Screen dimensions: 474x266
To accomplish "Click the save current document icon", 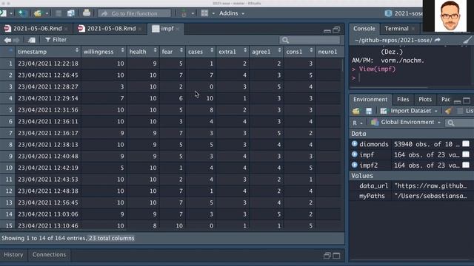I will click(x=59, y=13).
